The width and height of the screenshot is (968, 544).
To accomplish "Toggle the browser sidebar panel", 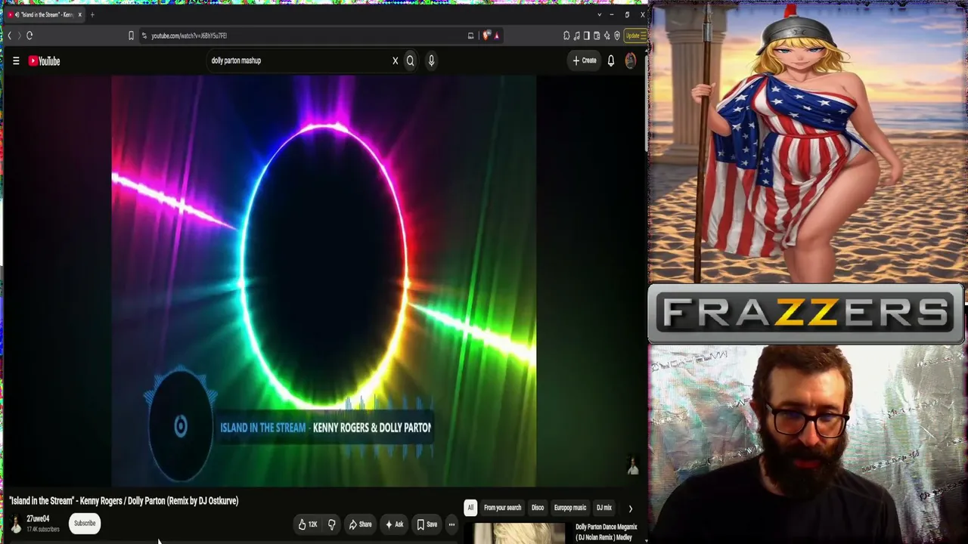I will (x=586, y=36).
